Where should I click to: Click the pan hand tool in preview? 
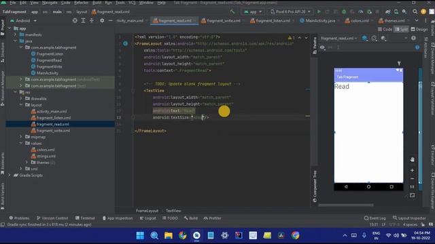click(413, 160)
